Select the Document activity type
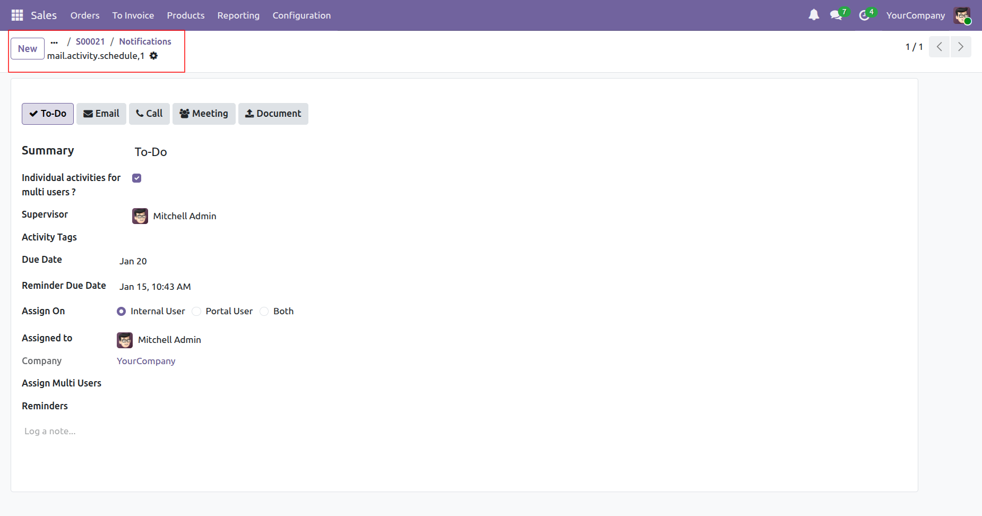This screenshot has height=516, width=982. [x=273, y=114]
